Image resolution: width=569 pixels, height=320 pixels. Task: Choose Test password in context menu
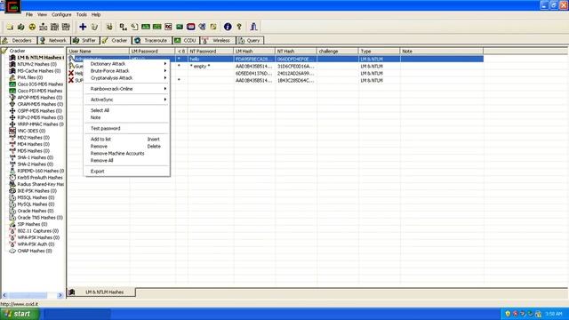[127, 128]
